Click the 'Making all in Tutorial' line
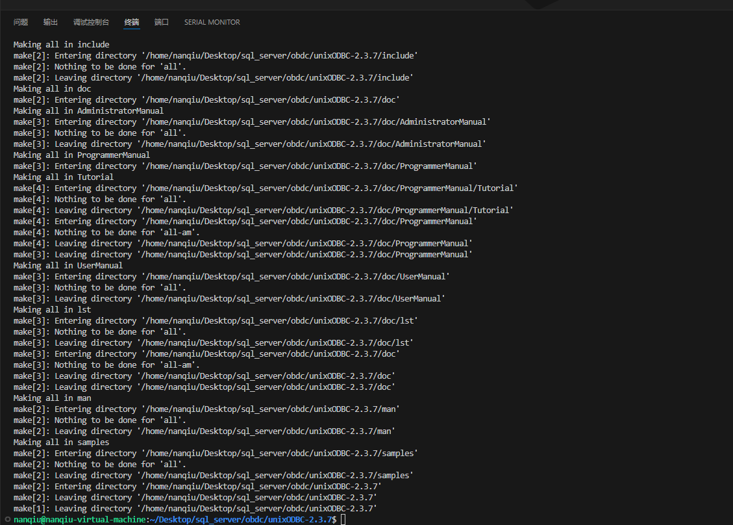The width and height of the screenshot is (733, 525). (64, 177)
